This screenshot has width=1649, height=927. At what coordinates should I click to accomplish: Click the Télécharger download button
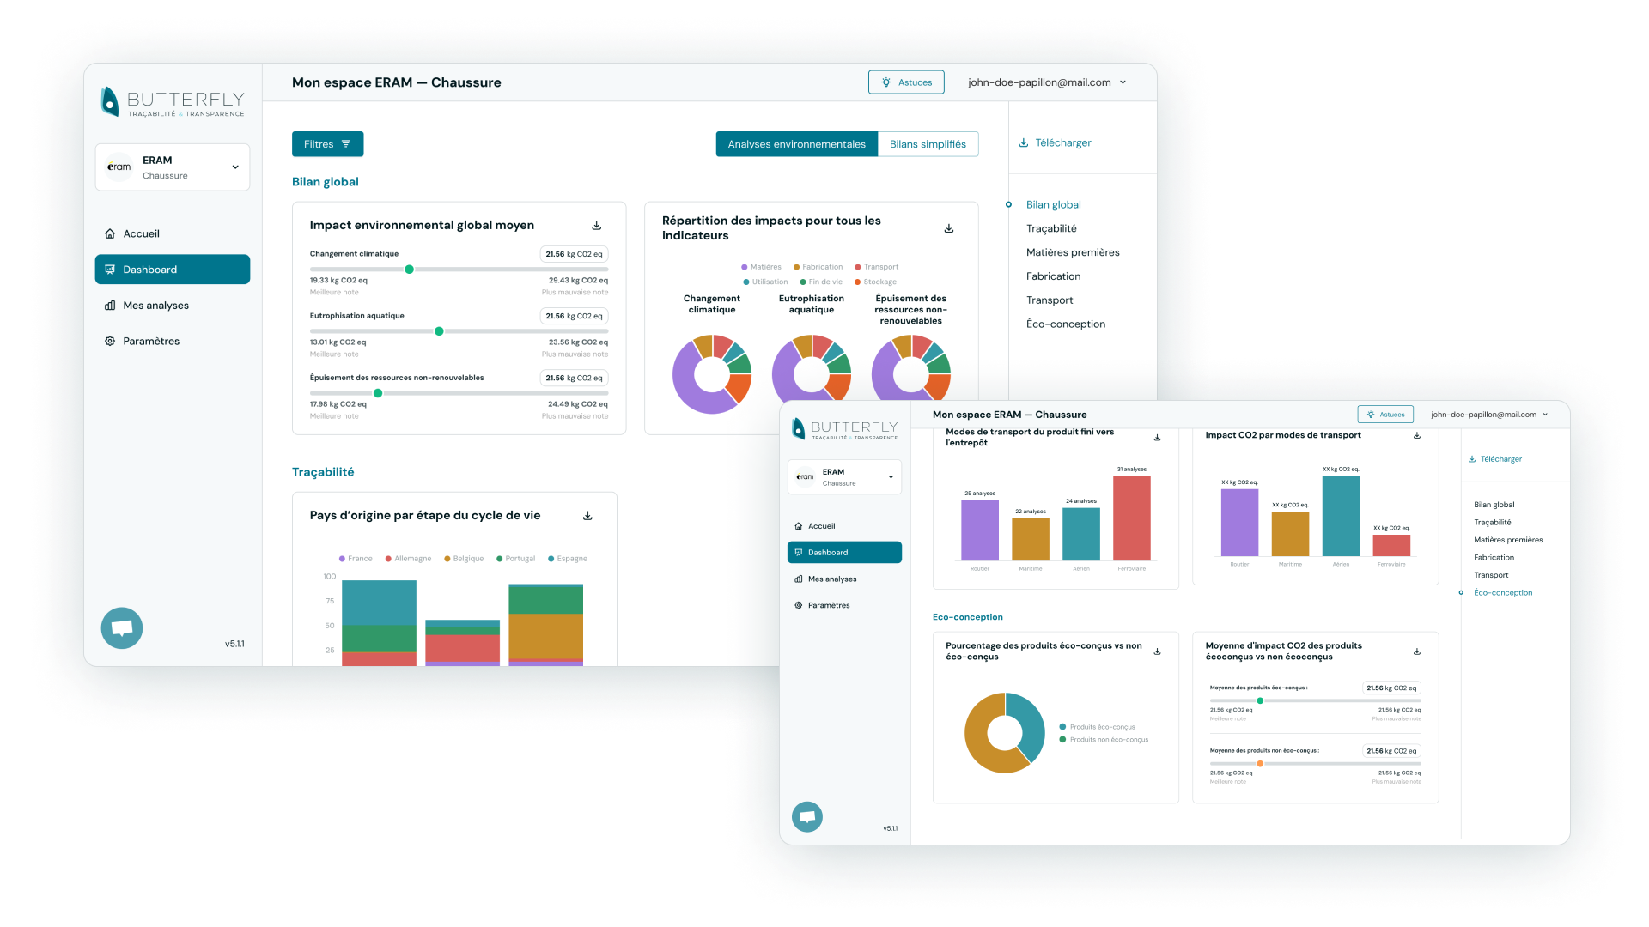1053,142
